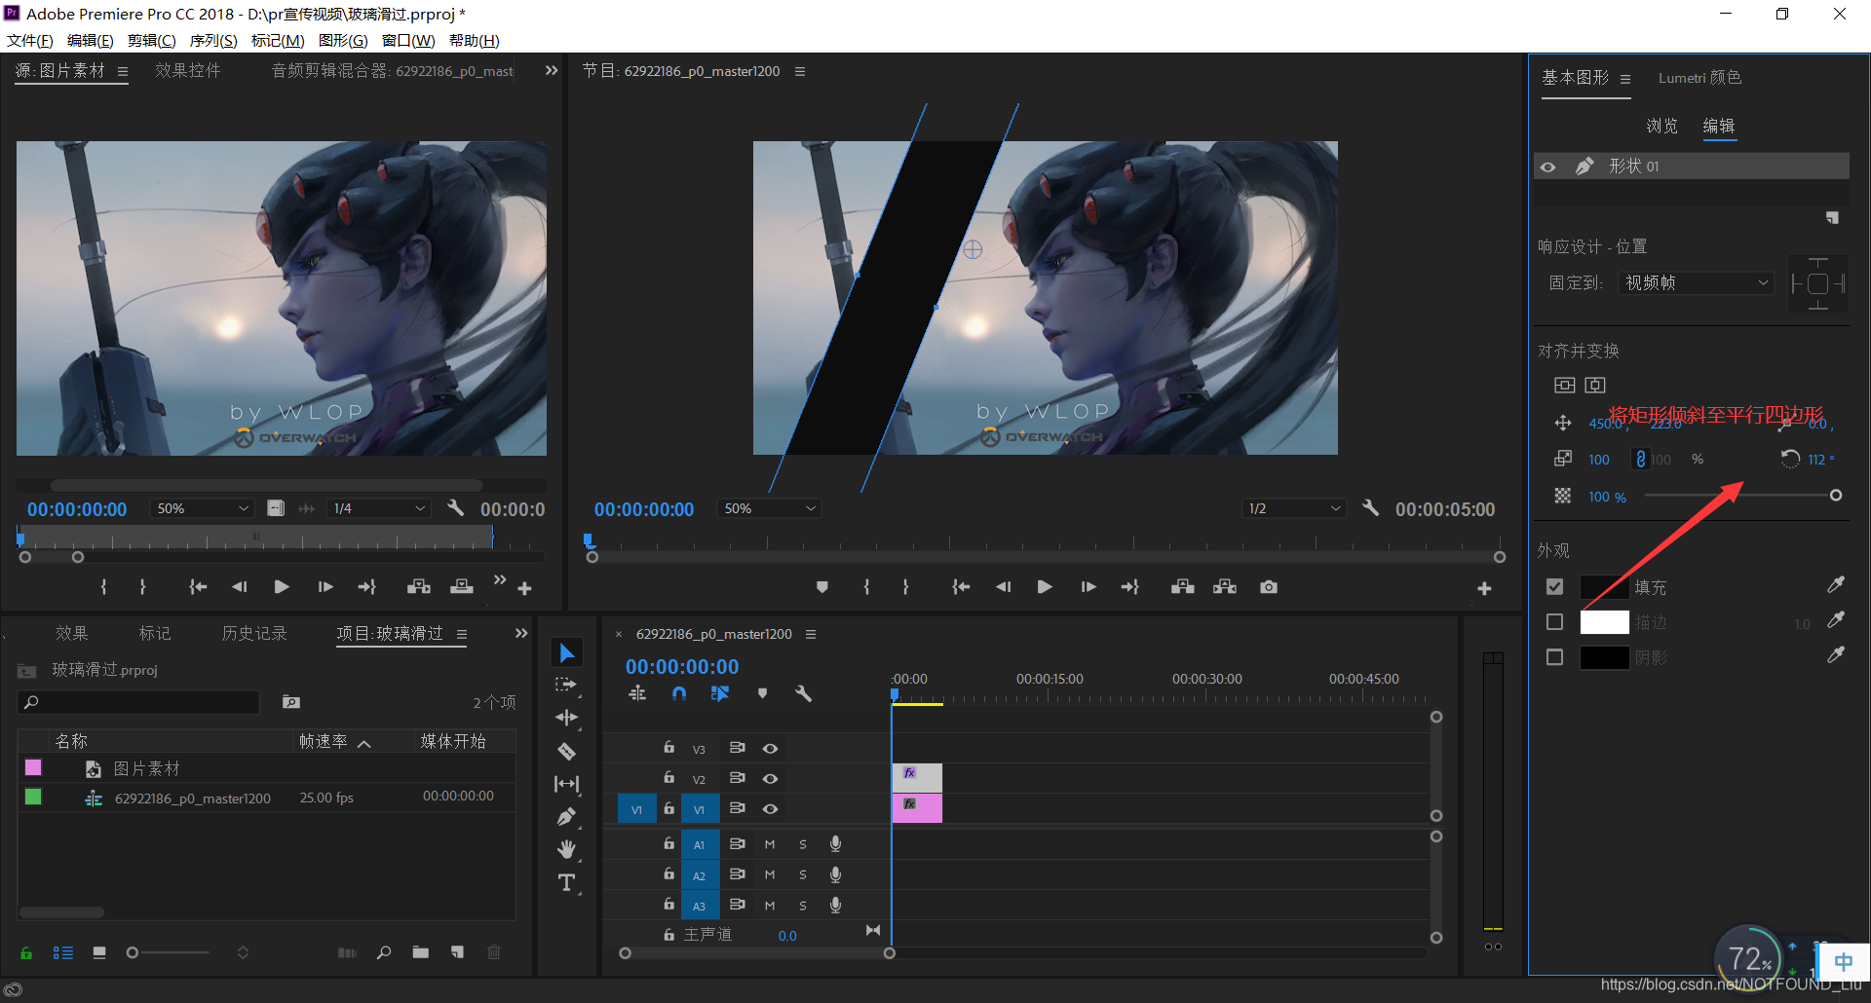Enable the 描边 stroke checkbox
The image size is (1871, 1003).
click(x=1554, y=622)
